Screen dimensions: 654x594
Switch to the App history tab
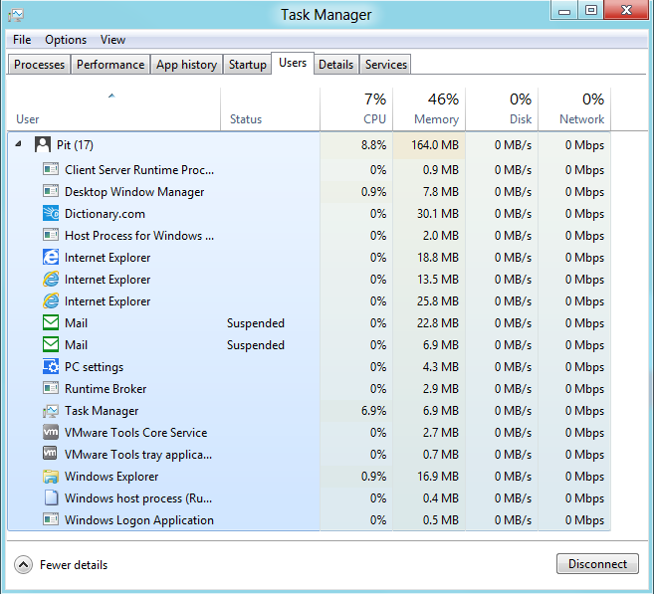(x=186, y=65)
